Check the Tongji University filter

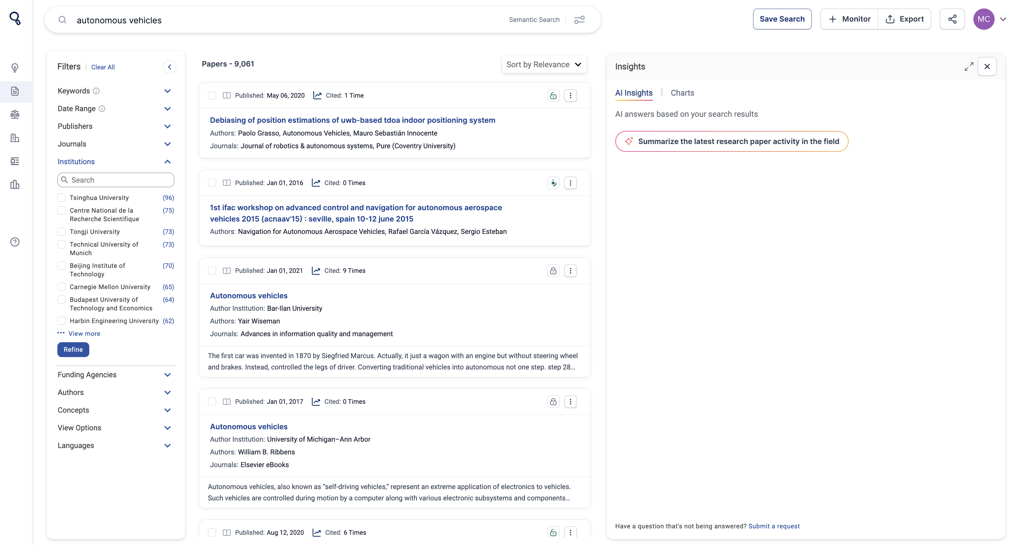click(61, 232)
